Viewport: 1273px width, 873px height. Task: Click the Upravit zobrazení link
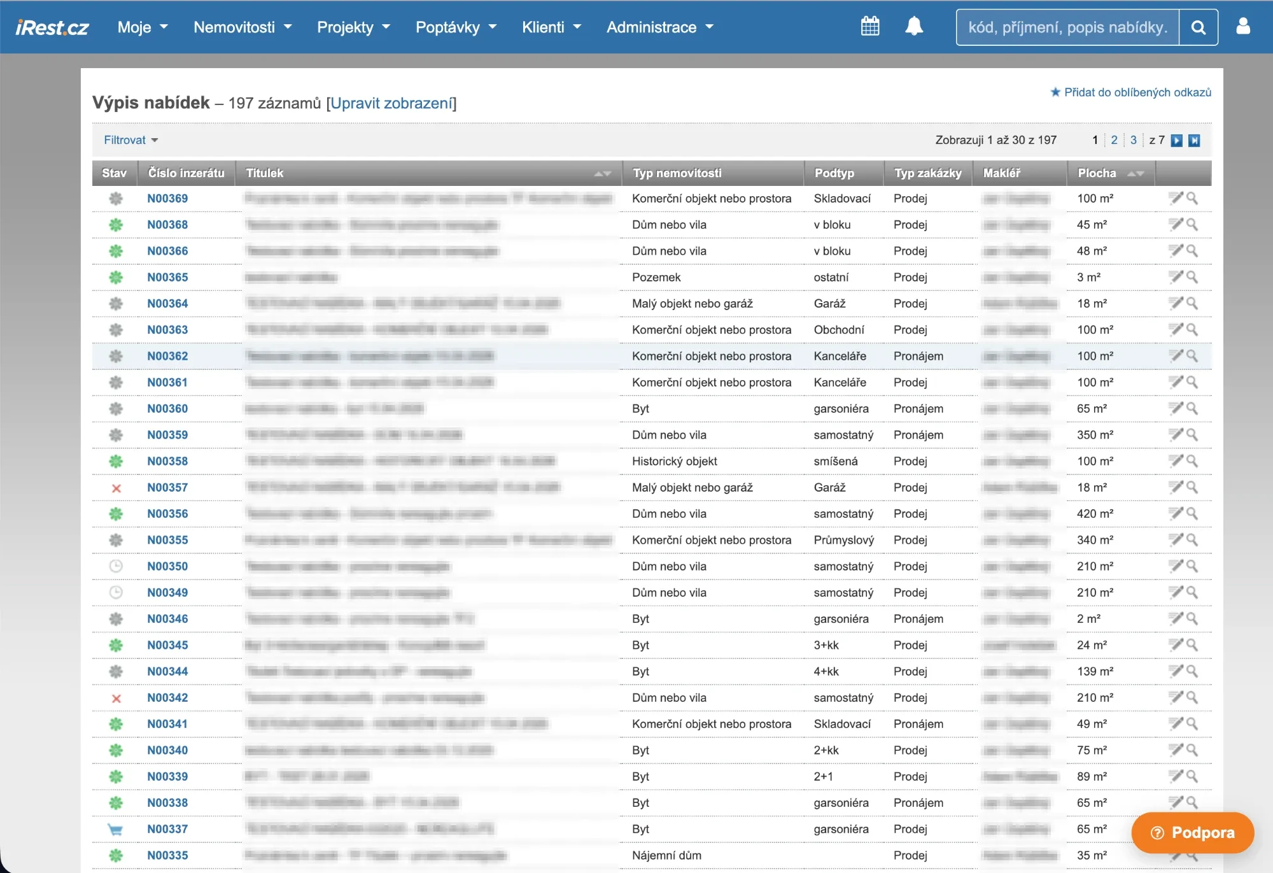(391, 103)
